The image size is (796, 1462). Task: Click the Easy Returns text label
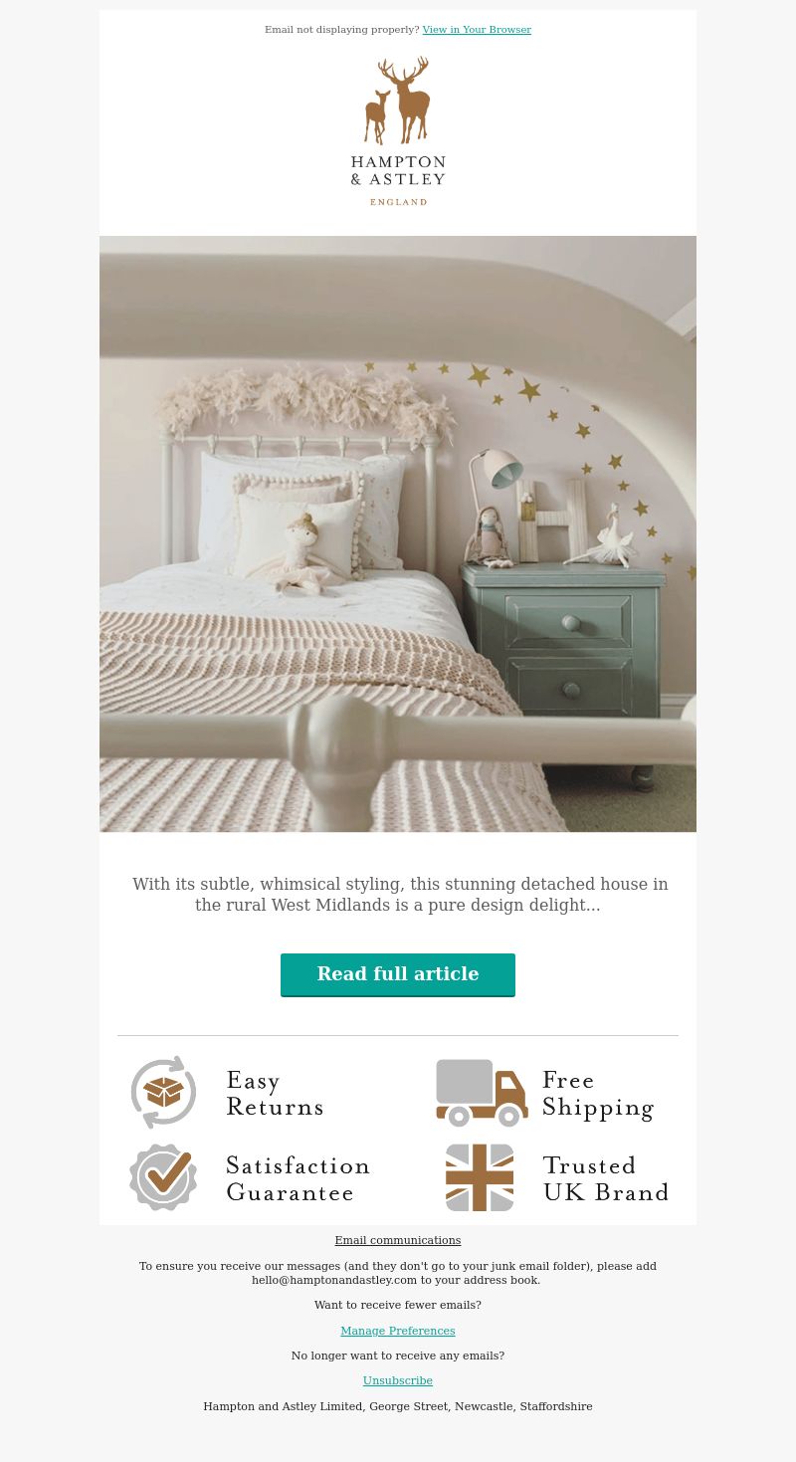275,1094
